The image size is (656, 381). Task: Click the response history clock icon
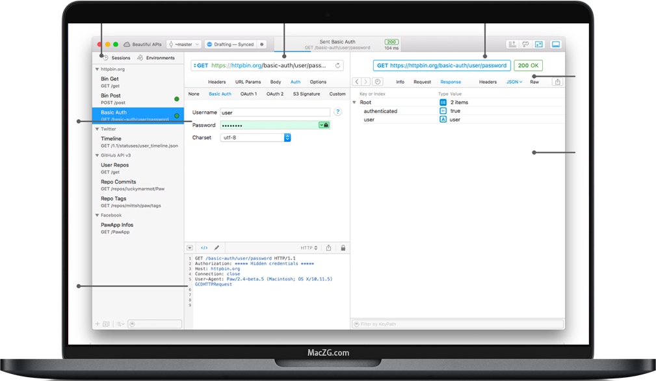click(378, 82)
